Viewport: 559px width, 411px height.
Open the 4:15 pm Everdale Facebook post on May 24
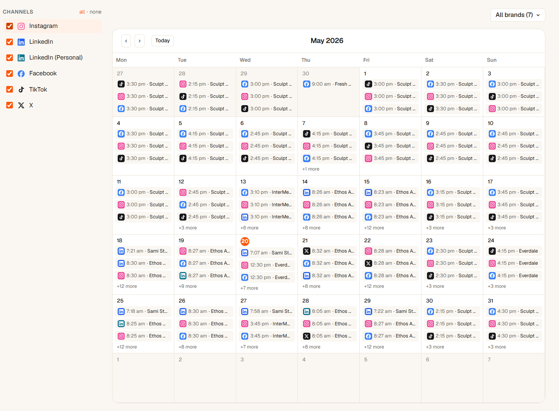coord(514,276)
